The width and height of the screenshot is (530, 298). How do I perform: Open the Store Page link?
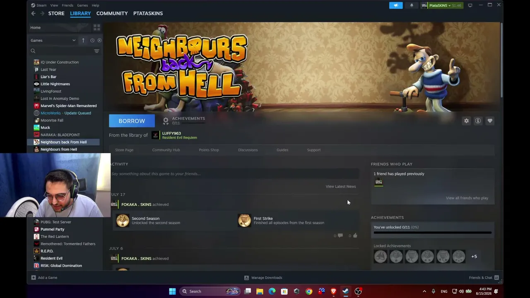pyautogui.click(x=124, y=150)
